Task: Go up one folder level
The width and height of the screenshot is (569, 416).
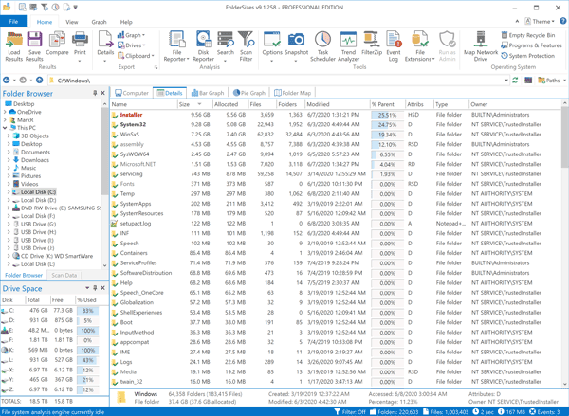Action: [x=40, y=81]
